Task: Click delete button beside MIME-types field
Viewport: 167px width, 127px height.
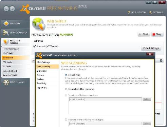Action: (x=147, y=124)
